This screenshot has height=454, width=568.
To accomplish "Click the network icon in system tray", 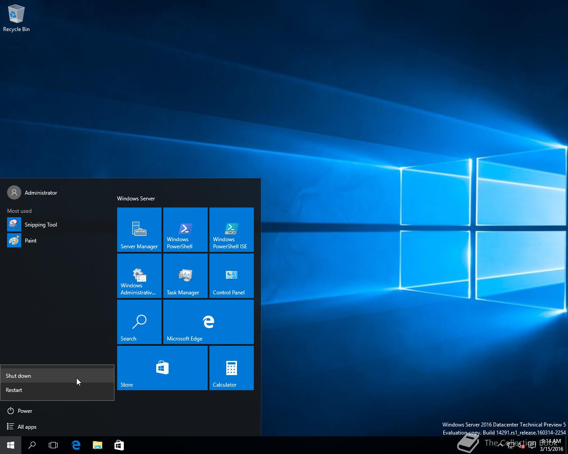I will 511,445.
